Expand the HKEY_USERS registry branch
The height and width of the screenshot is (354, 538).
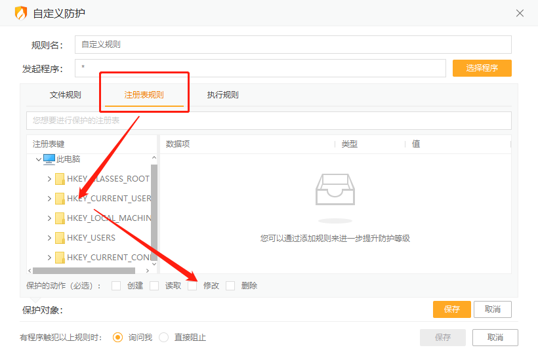click(x=49, y=238)
